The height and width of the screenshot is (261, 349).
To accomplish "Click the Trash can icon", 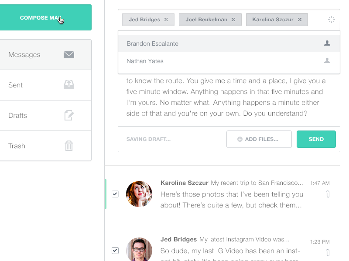I will [x=68, y=146].
